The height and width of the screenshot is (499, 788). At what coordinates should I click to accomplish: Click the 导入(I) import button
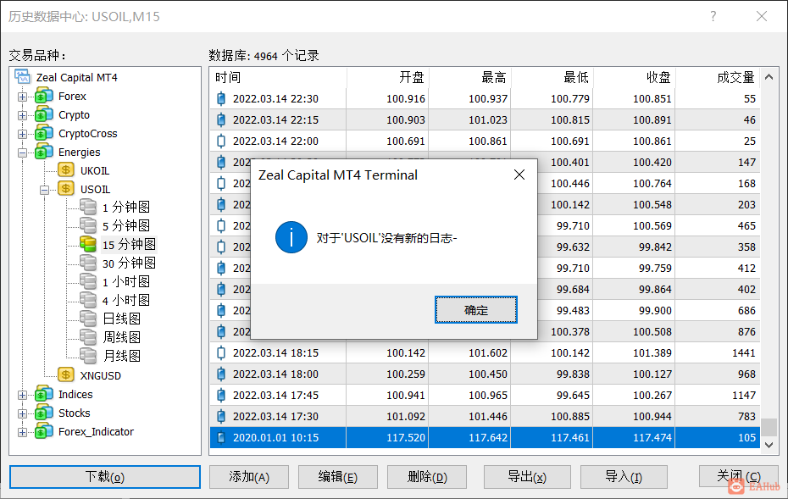click(x=624, y=476)
